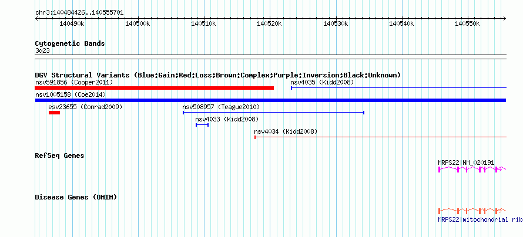Click the 140540k ruler tick label

coord(401,24)
